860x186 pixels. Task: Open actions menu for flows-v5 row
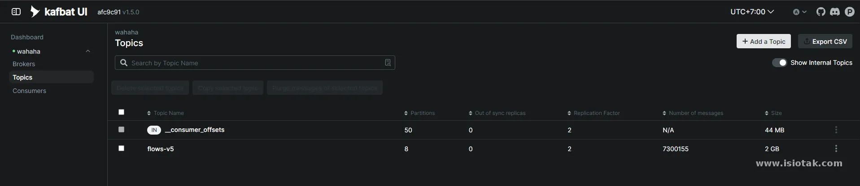836,148
